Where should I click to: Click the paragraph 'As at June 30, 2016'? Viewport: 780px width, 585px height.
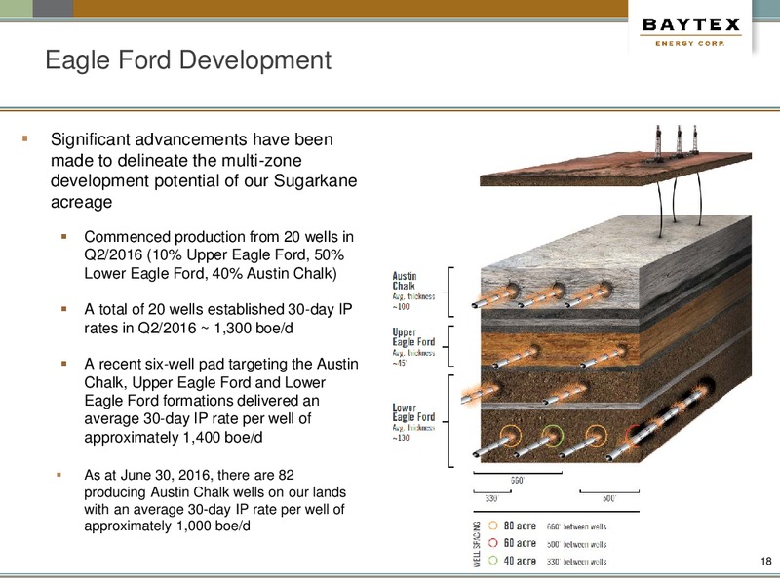point(214,500)
